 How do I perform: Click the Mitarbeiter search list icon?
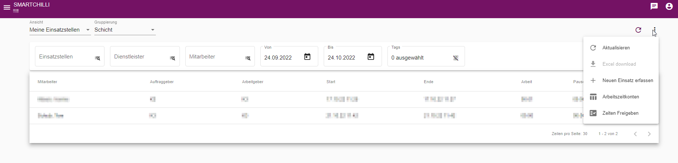click(248, 58)
